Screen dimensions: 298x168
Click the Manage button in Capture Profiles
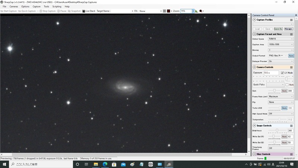[x=288, y=29]
